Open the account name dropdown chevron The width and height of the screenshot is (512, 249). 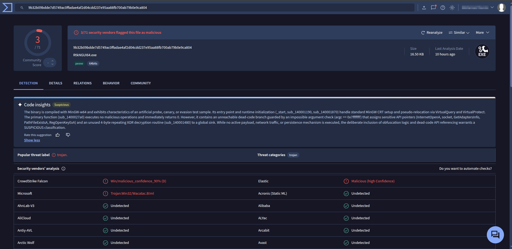pos(492,7)
